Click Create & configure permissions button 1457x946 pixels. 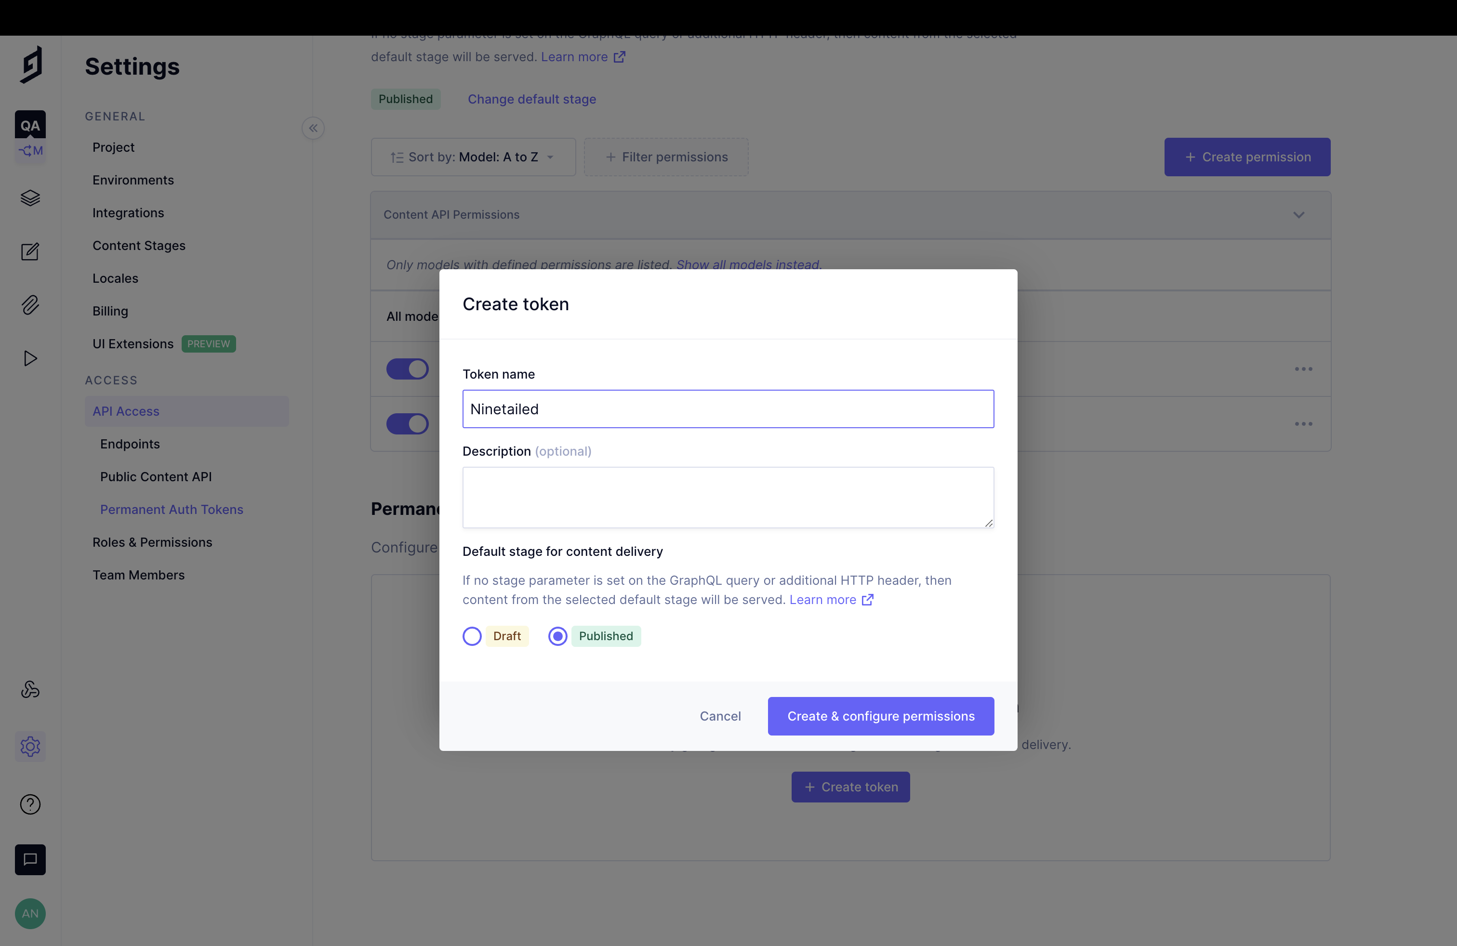[x=880, y=717]
